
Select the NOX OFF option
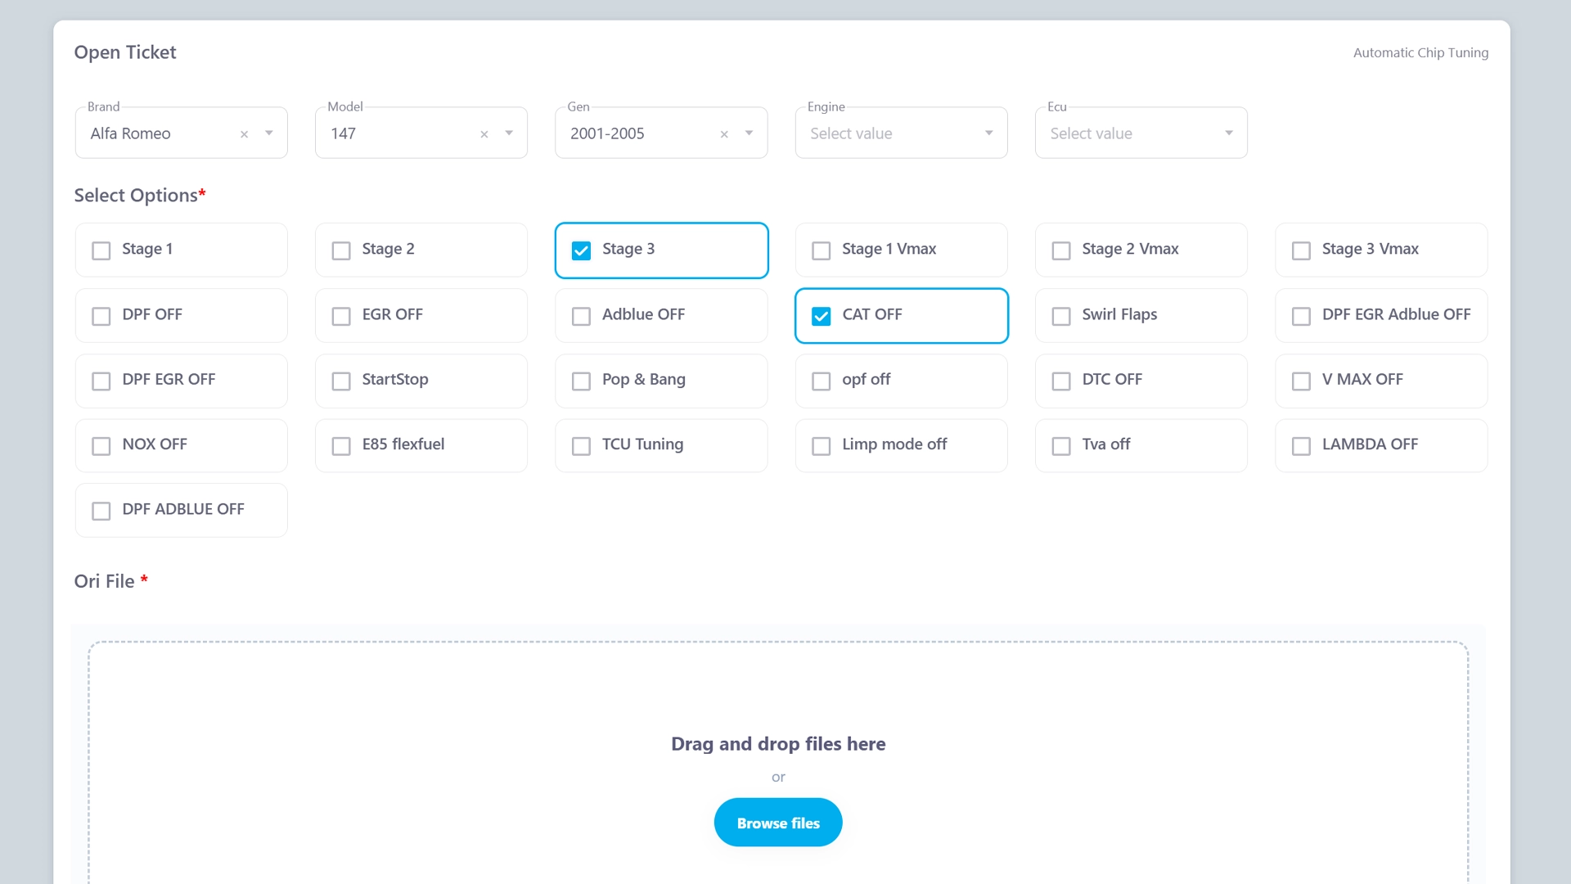101,446
